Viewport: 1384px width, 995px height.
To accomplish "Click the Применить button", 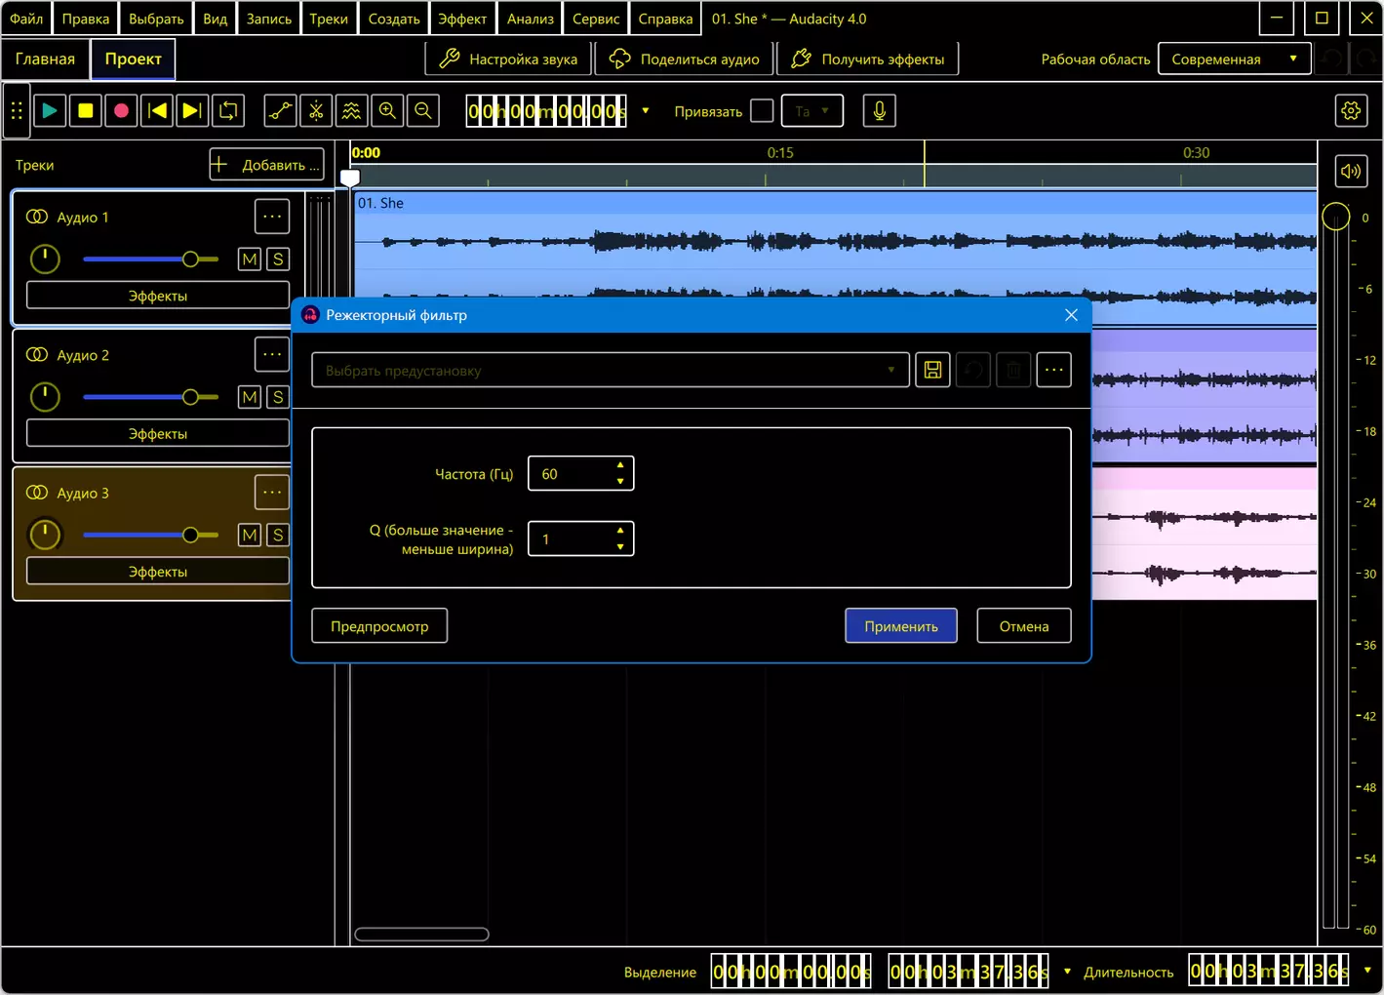I will click(901, 626).
